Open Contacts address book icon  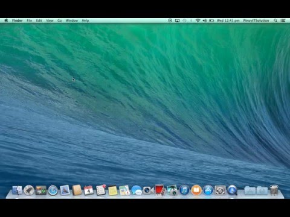[77, 190]
